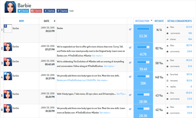Screen dimensions: 196x118
Task: Open external link icon for post 2
Action: coord(130,48)
